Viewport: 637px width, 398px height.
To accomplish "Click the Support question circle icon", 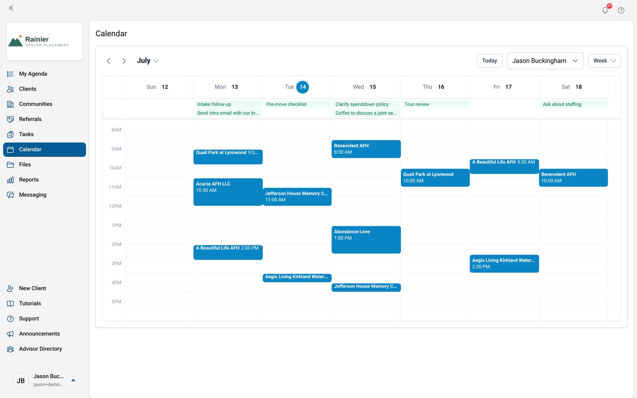I will click(x=10, y=319).
